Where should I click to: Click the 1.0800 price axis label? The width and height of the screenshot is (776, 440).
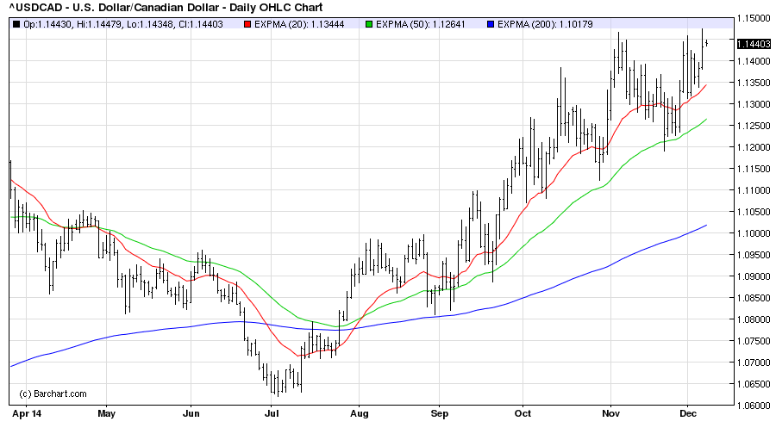(x=754, y=319)
